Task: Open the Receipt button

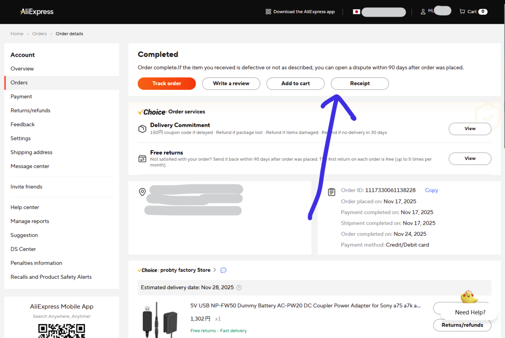Action: click(360, 84)
